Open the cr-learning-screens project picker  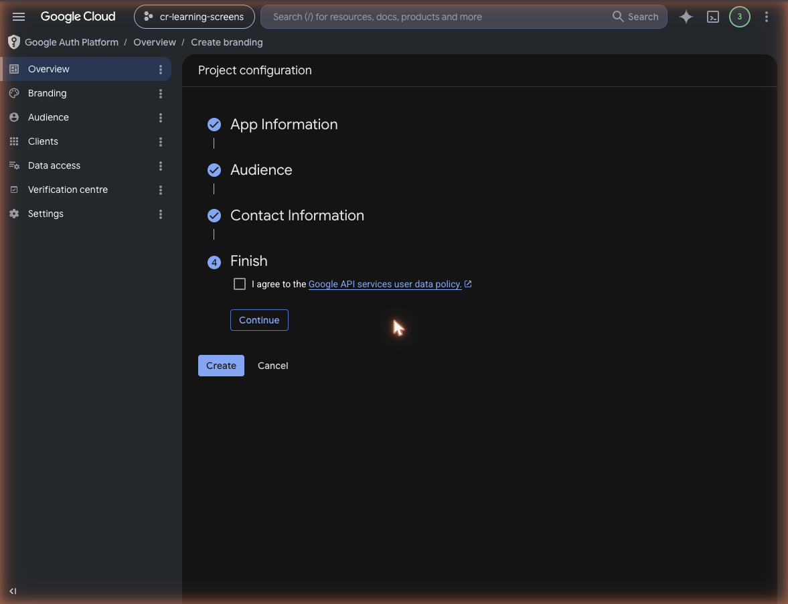[x=194, y=17]
